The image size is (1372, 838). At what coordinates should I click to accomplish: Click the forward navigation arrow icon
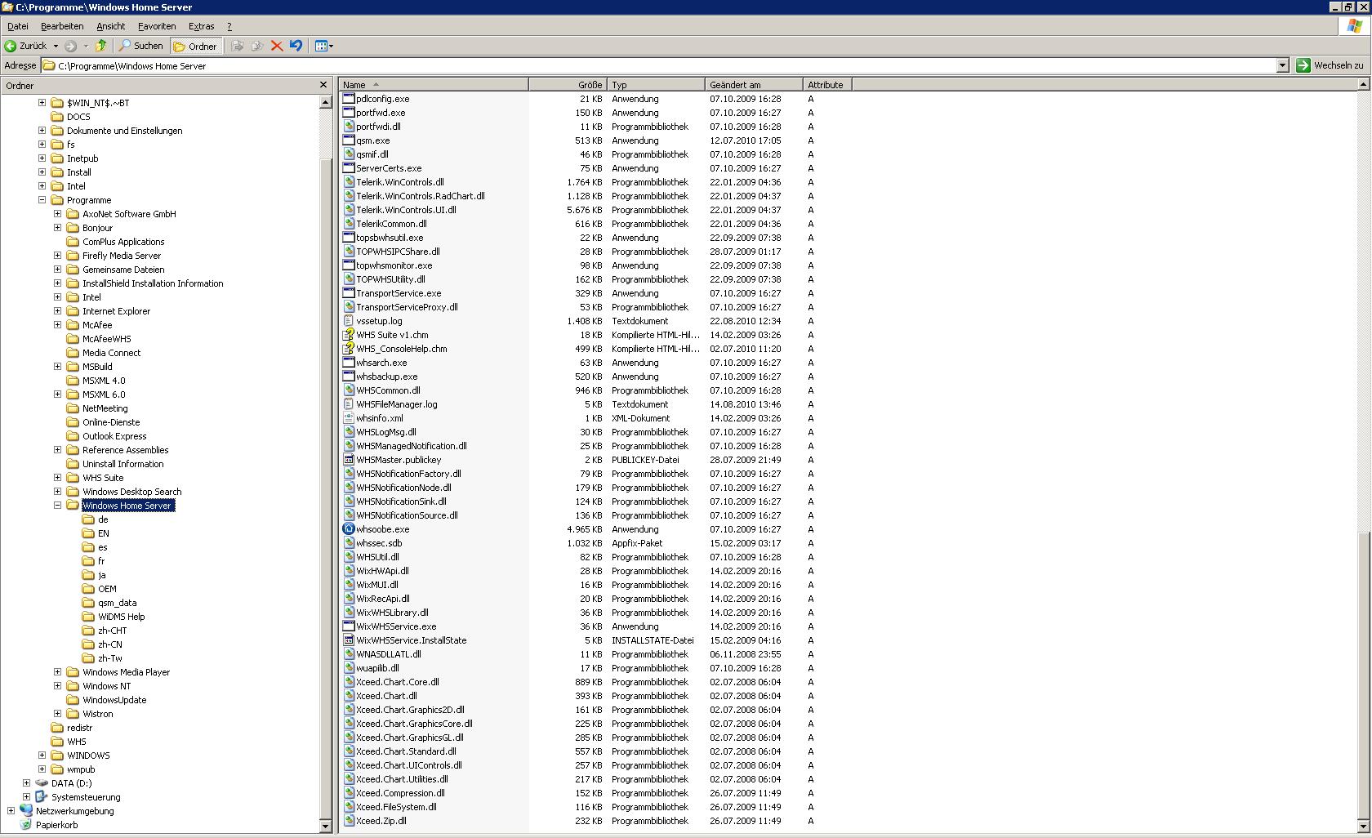click(71, 46)
